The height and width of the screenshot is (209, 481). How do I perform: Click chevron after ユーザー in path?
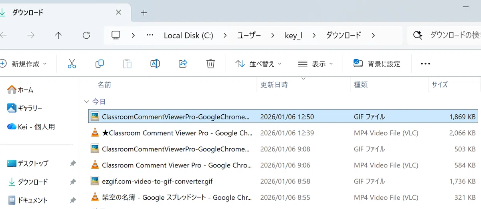pyautogui.click(x=273, y=35)
